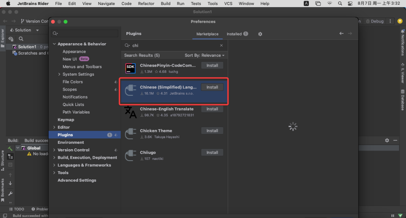Click the wrench icon in the Build toolbar
The height and width of the screenshot is (218, 406).
click(10, 193)
